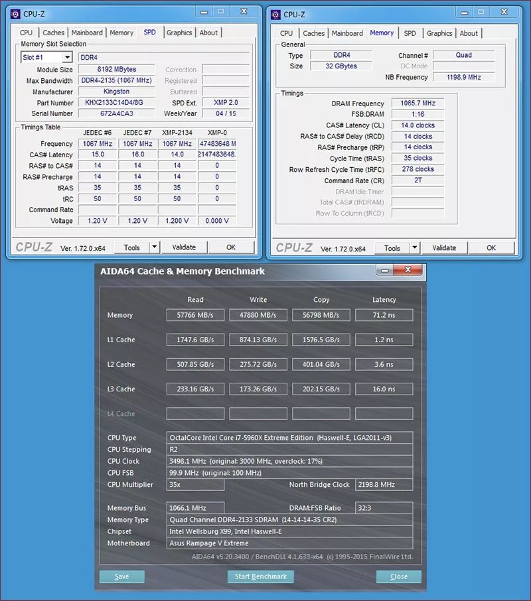Close the left CPU-Z window
531x601 pixels.
point(244,11)
